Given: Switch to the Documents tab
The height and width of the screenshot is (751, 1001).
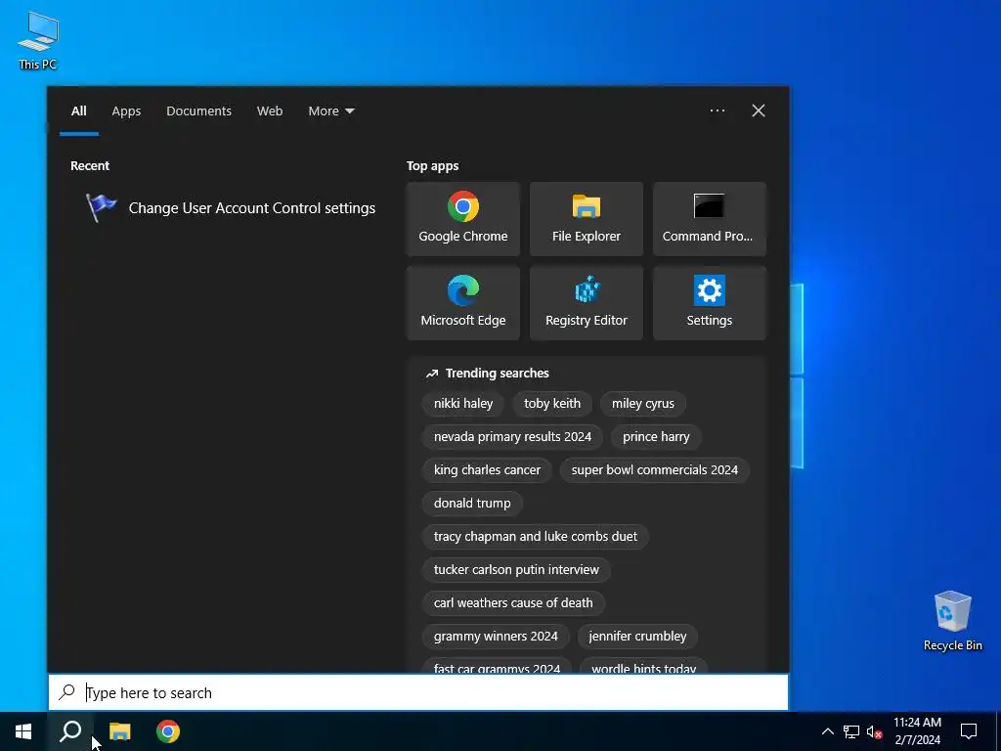Looking at the screenshot, I should point(198,111).
